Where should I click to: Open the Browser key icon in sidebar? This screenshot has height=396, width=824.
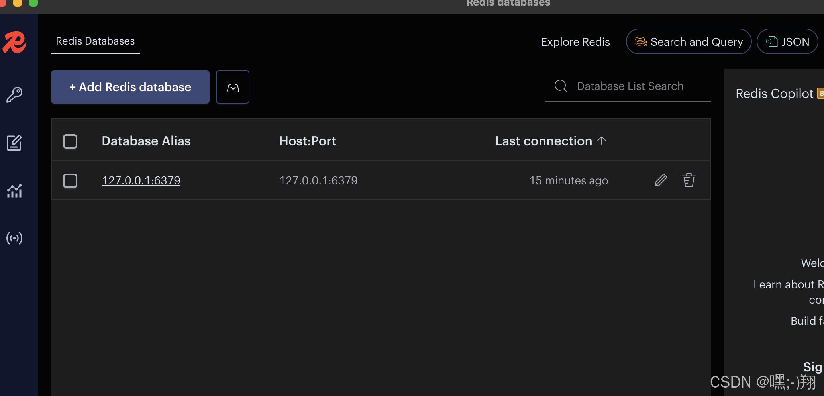coord(14,95)
